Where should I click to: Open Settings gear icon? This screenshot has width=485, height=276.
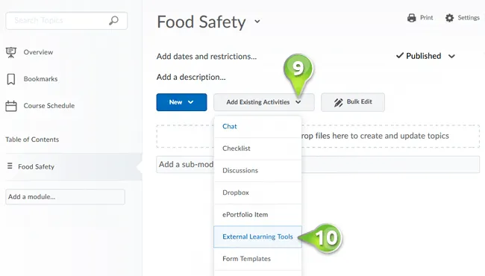pos(449,18)
